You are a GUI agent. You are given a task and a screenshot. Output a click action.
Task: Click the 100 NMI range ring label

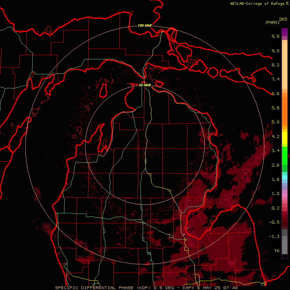click(145, 25)
